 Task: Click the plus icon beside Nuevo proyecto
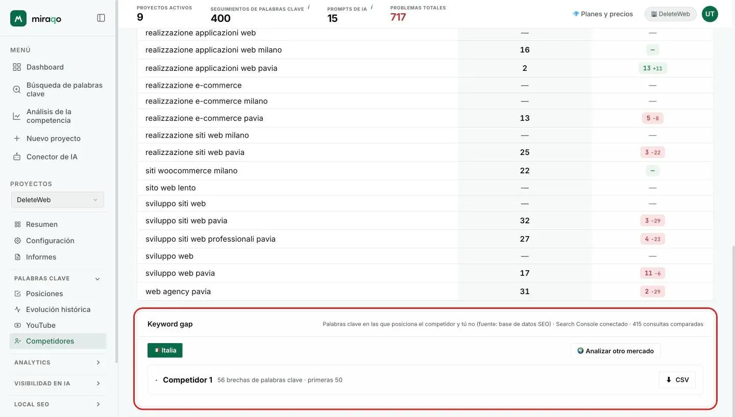[17, 139]
